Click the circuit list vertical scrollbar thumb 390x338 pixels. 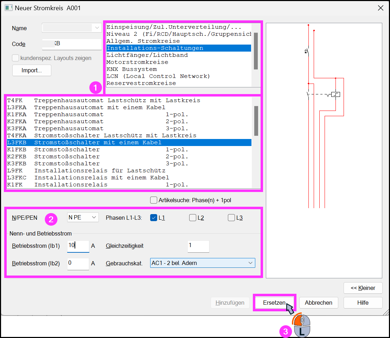(x=256, y=121)
